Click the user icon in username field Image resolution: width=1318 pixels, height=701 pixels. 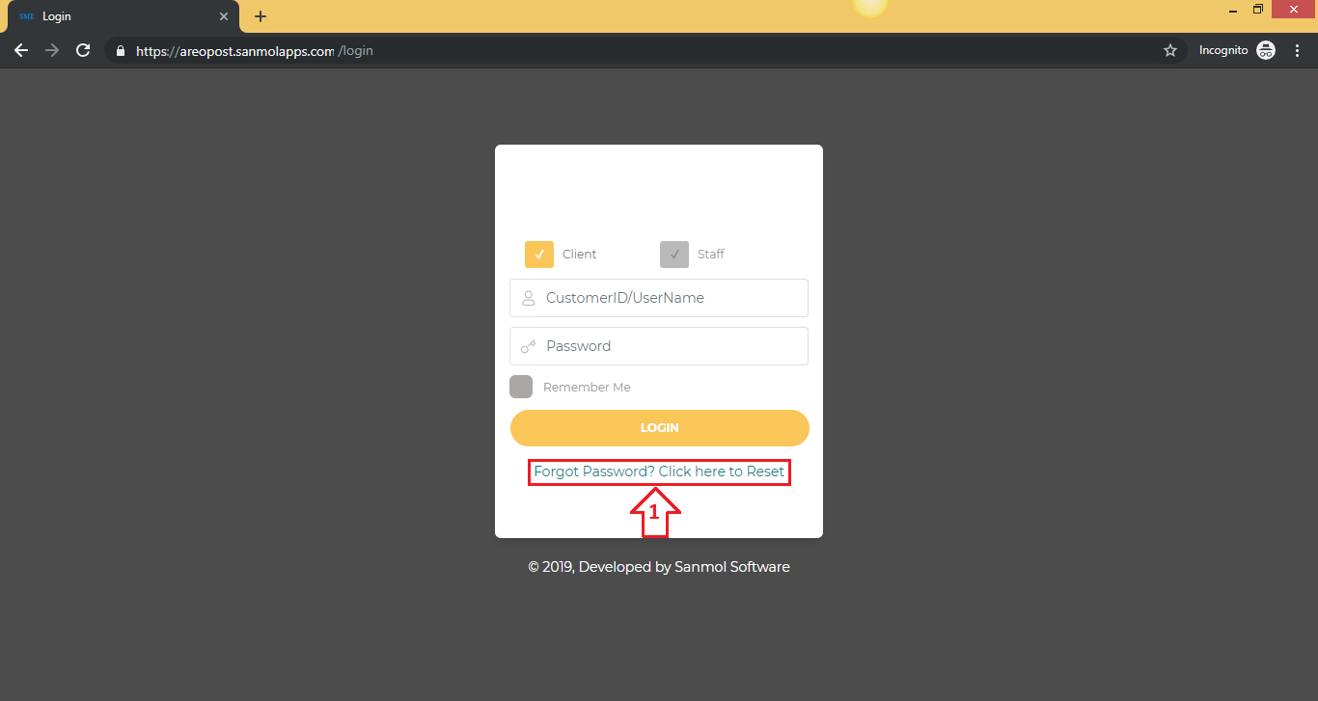(529, 298)
